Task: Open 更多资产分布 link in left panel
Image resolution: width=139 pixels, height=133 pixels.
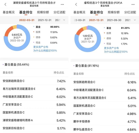Action: point(41,47)
